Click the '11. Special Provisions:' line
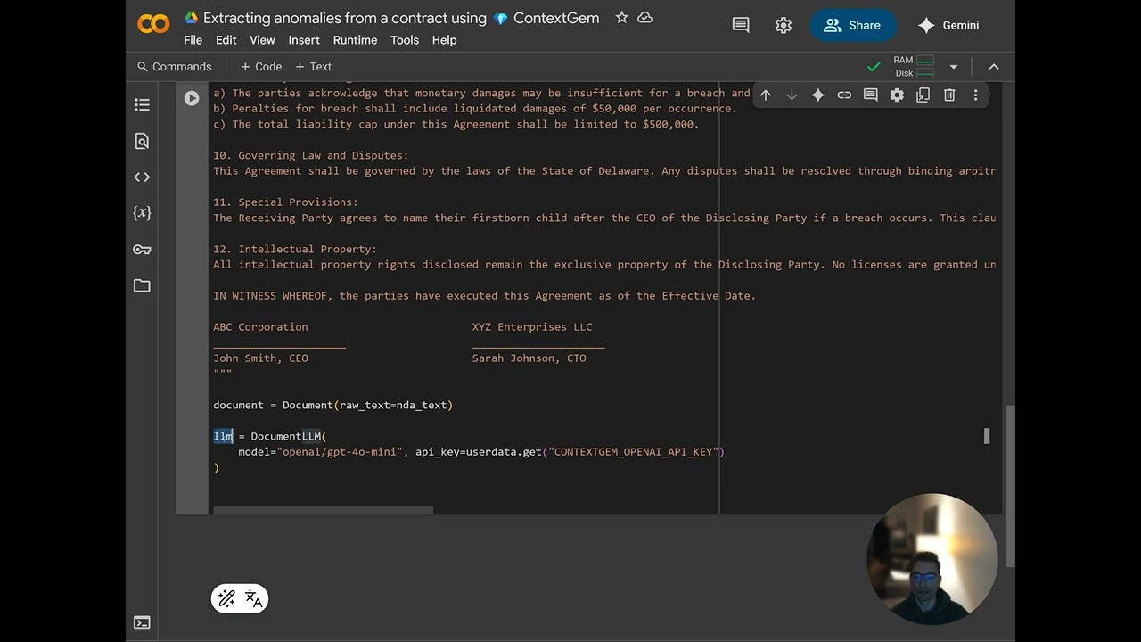Image resolution: width=1141 pixels, height=642 pixels. 285,202
